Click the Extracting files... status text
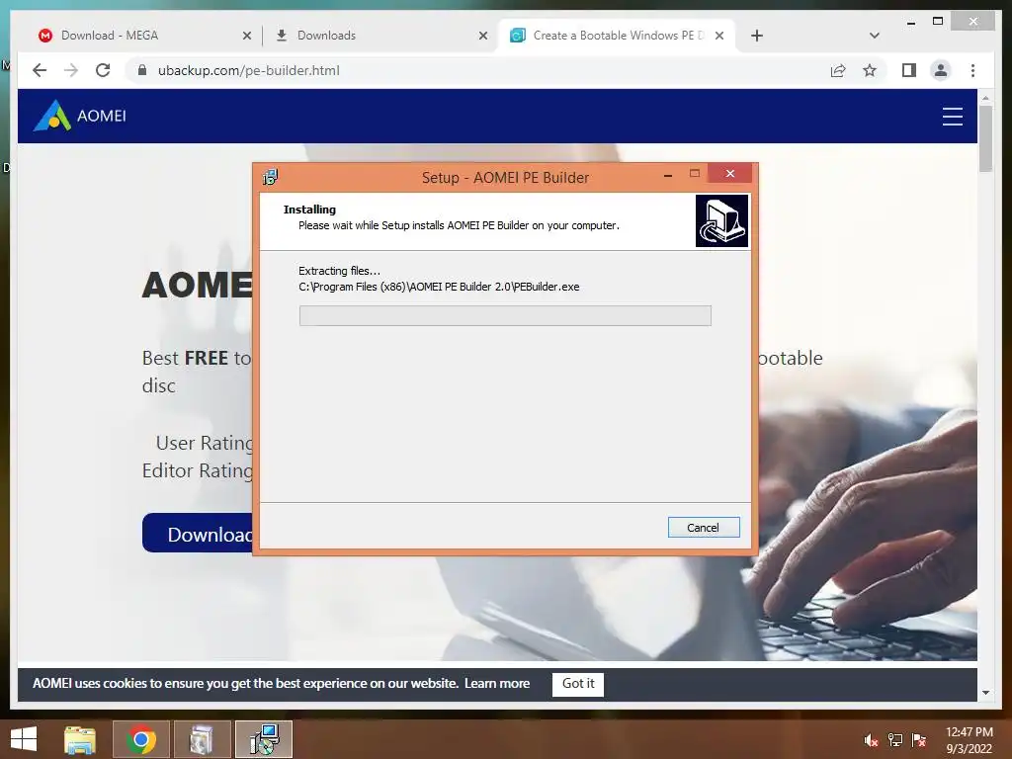 340,271
